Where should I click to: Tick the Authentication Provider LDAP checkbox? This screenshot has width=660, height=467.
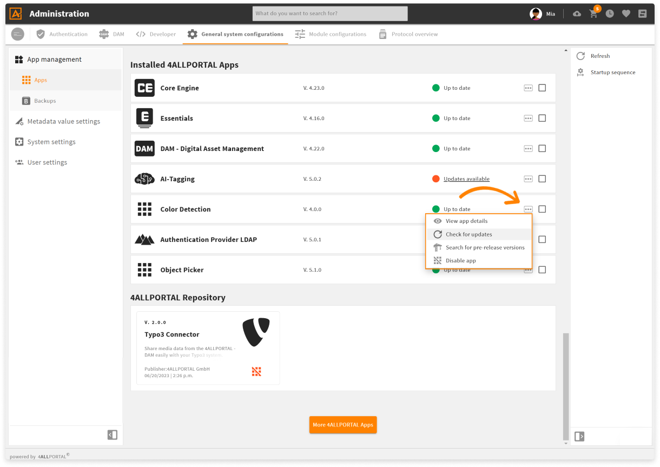(542, 240)
